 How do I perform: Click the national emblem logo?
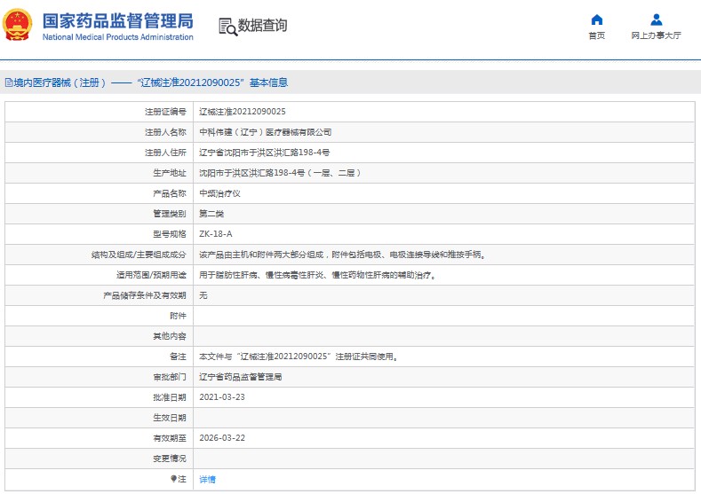pos(18,25)
